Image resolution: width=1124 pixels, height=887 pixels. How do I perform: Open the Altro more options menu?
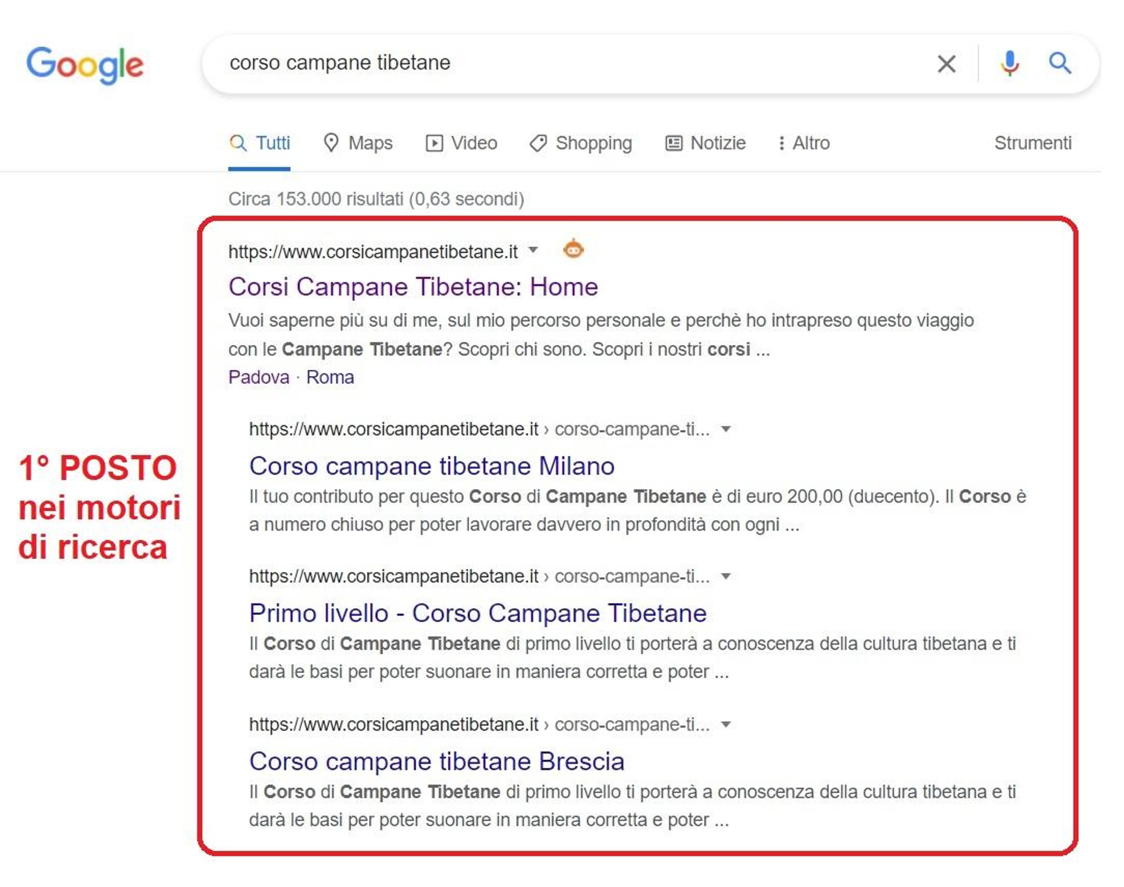[804, 143]
